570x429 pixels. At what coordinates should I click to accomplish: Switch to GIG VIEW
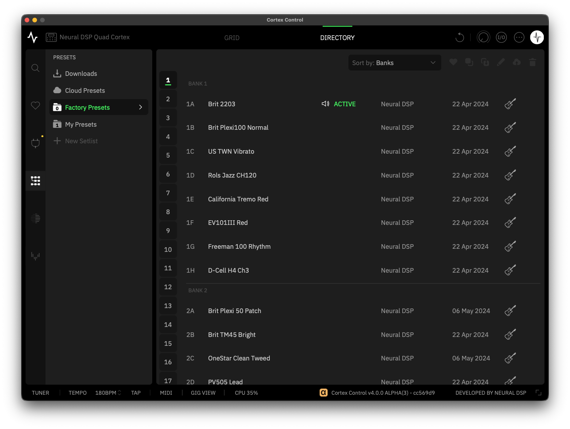point(203,393)
